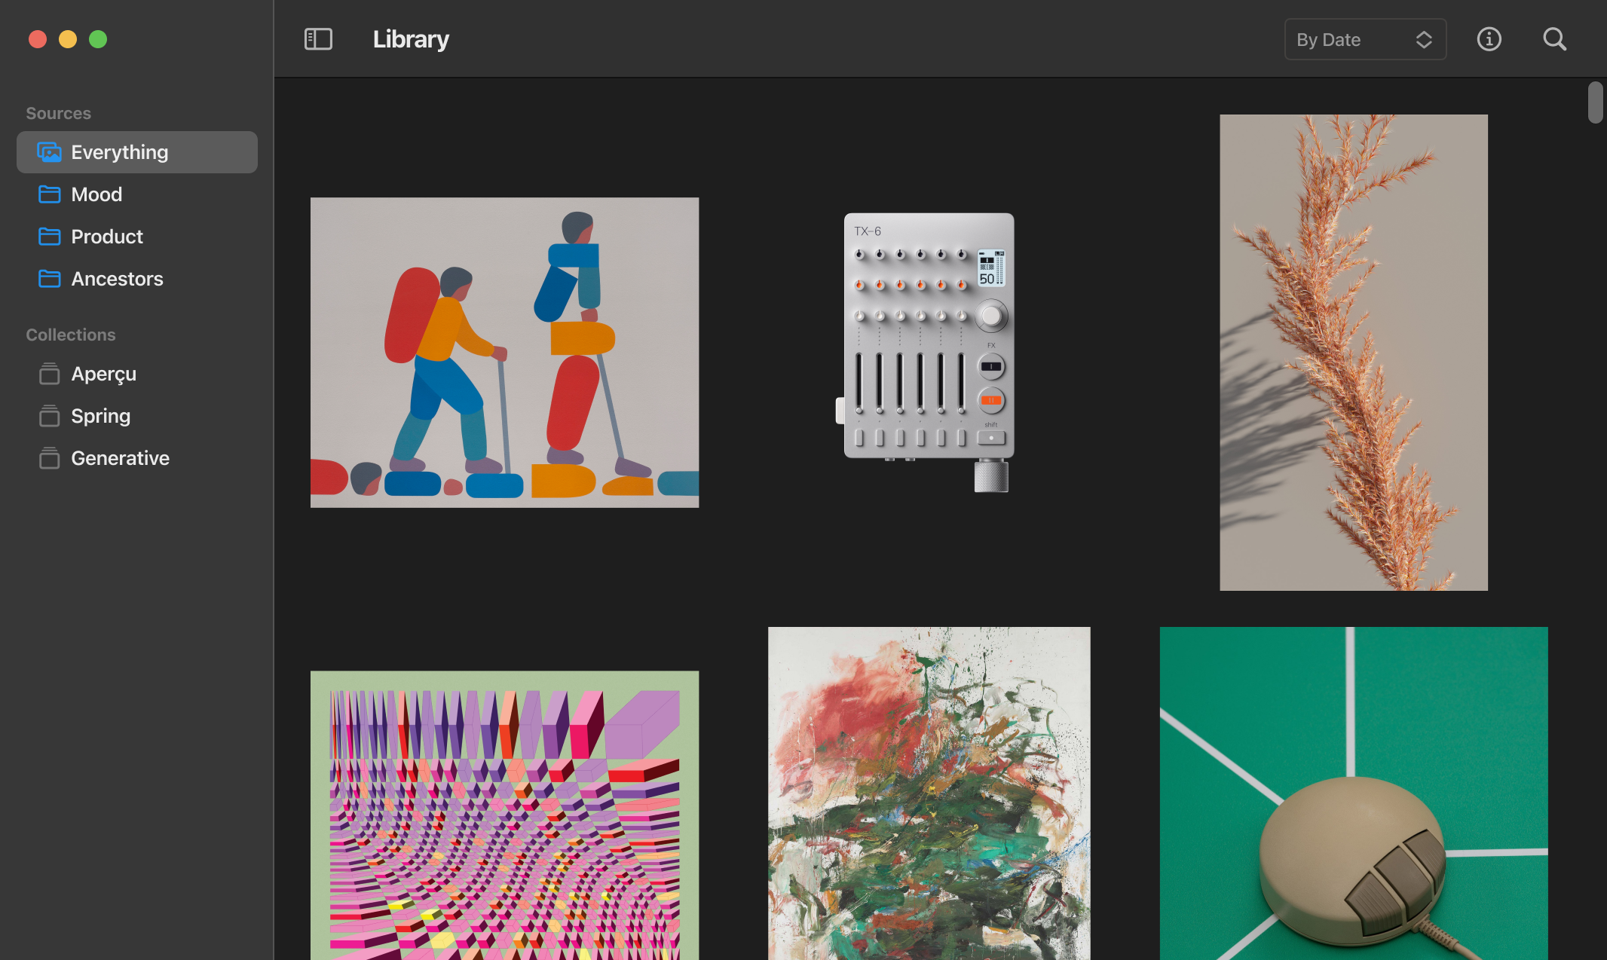Select the beige mouse on green photo
The width and height of the screenshot is (1607, 960).
(x=1354, y=793)
